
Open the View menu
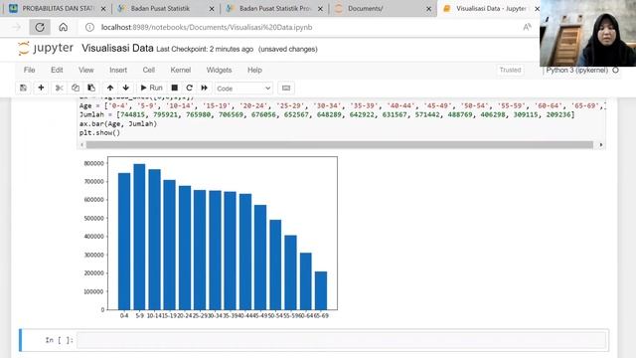(x=86, y=70)
